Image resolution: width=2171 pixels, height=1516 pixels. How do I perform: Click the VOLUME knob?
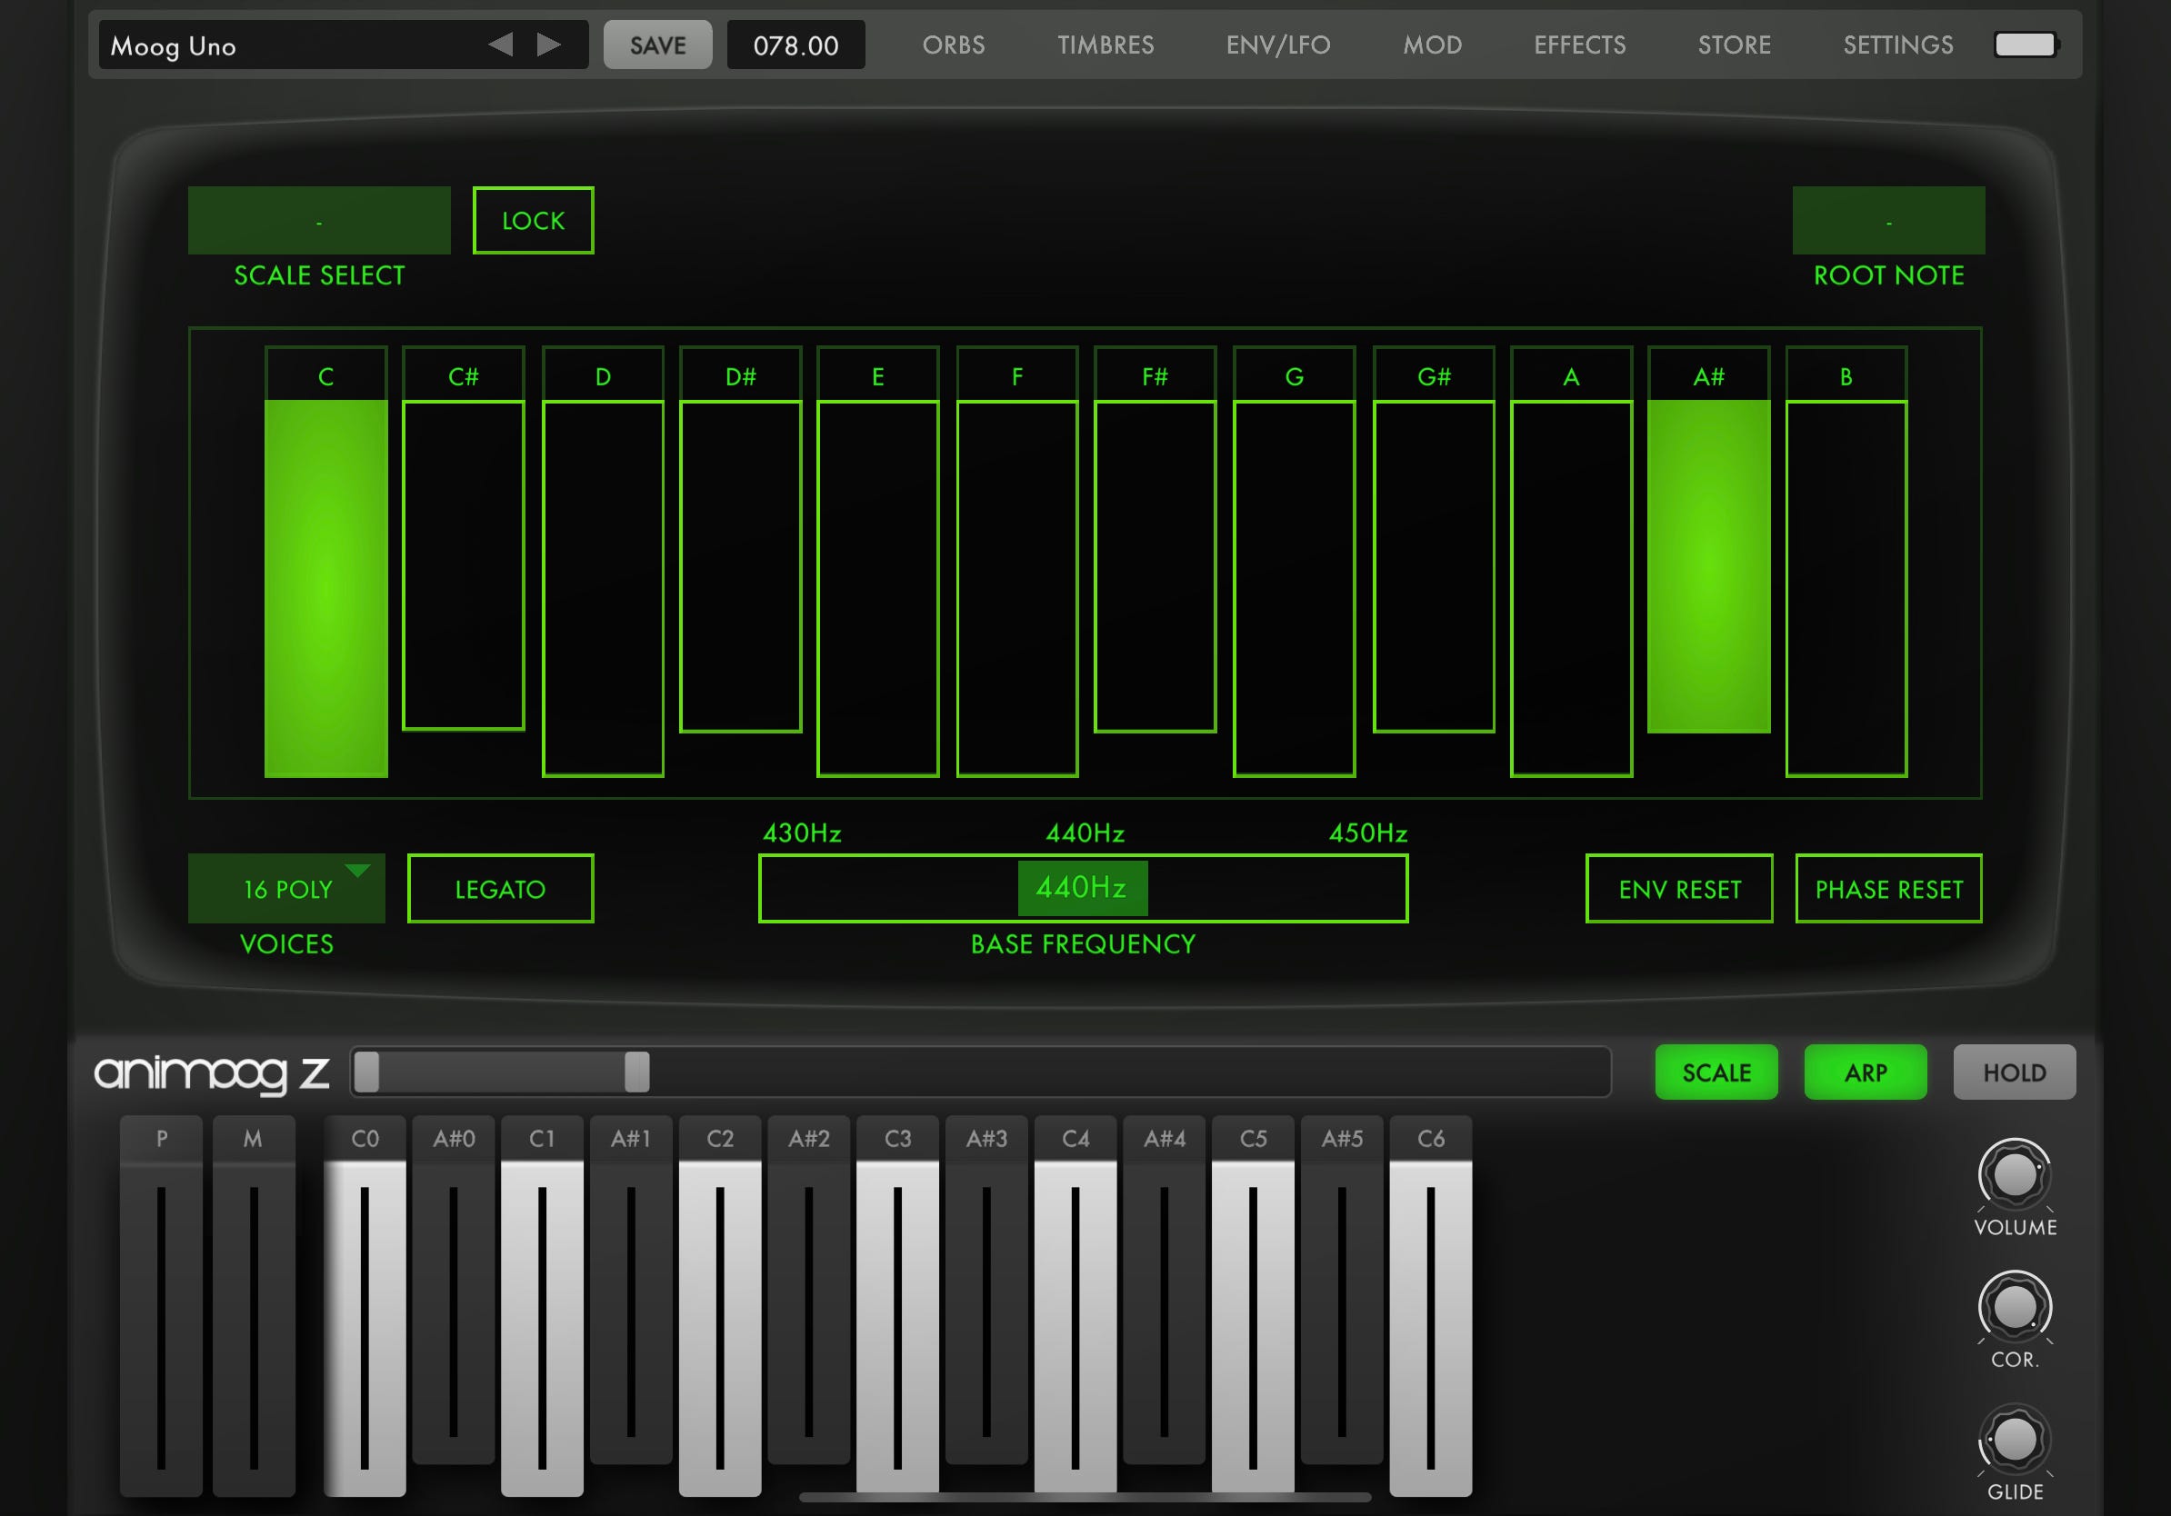pyautogui.click(x=2015, y=1175)
